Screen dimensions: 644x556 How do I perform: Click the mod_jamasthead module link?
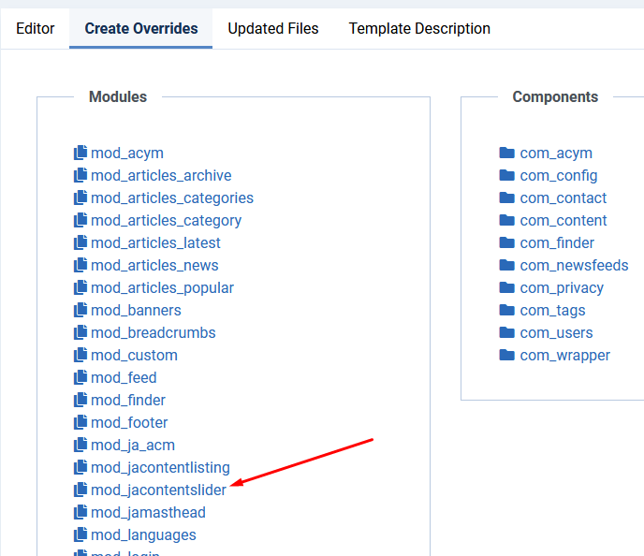coord(148,513)
